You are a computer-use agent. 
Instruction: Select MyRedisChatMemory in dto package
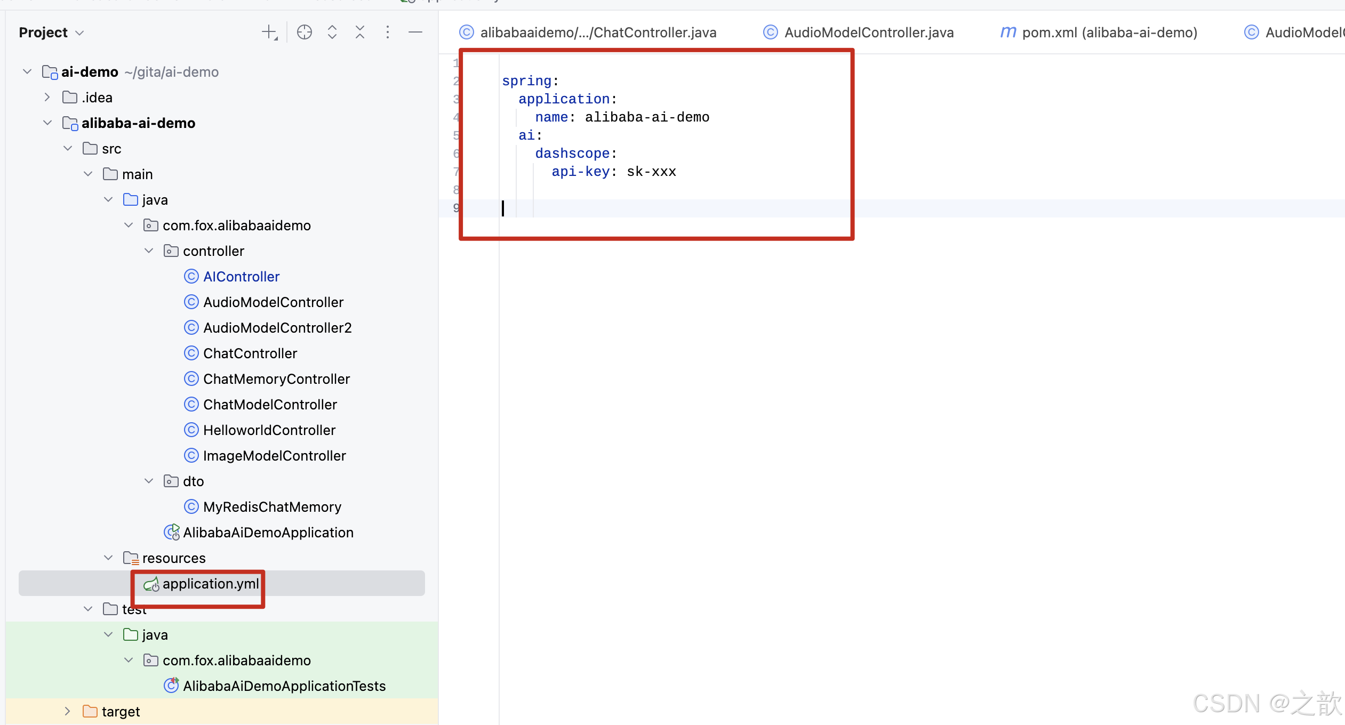(272, 506)
